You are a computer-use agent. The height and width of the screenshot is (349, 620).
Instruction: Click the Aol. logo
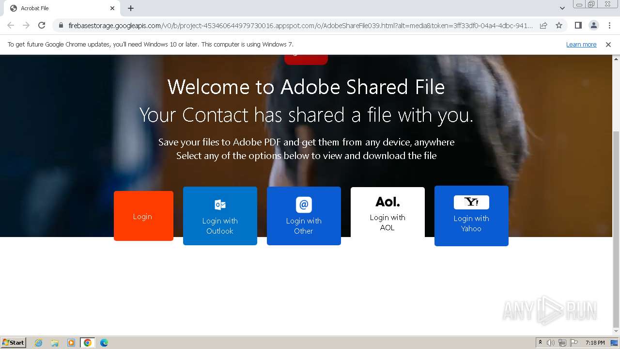click(x=387, y=202)
